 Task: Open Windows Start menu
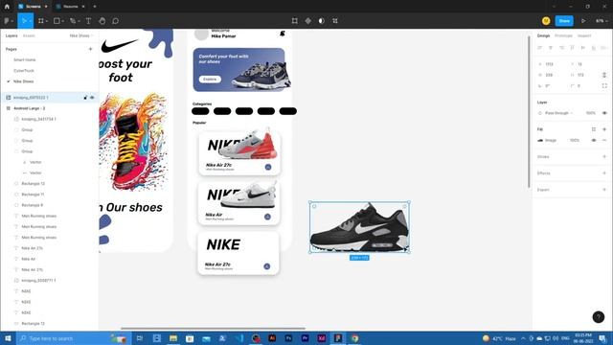pos(8,338)
